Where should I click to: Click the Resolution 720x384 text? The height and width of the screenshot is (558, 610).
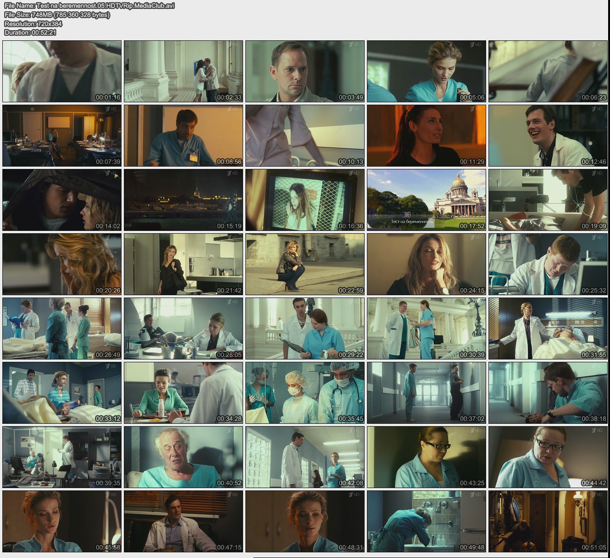pyautogui.click(x=33, y=23)
